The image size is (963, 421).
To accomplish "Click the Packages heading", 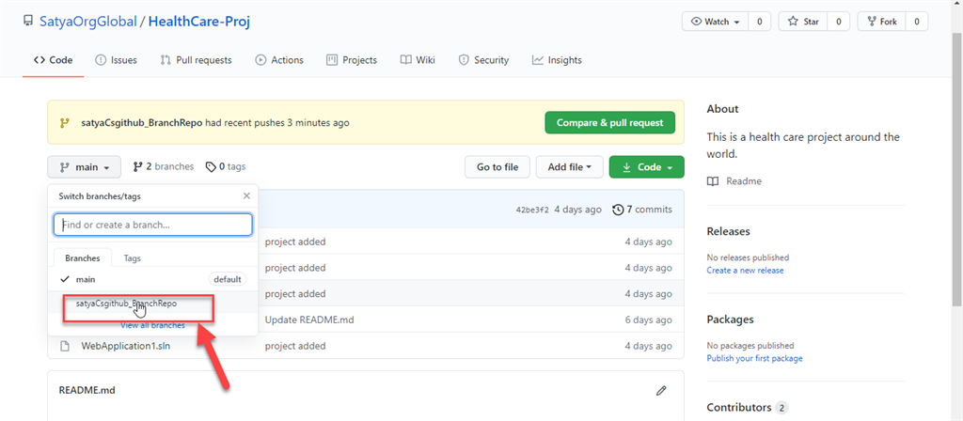I will (x=730, y=320).
